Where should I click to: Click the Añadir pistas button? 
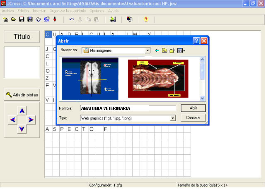(22, 95)
